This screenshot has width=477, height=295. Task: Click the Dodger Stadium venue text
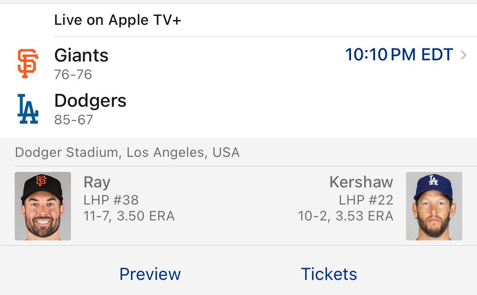pos(127,152)
